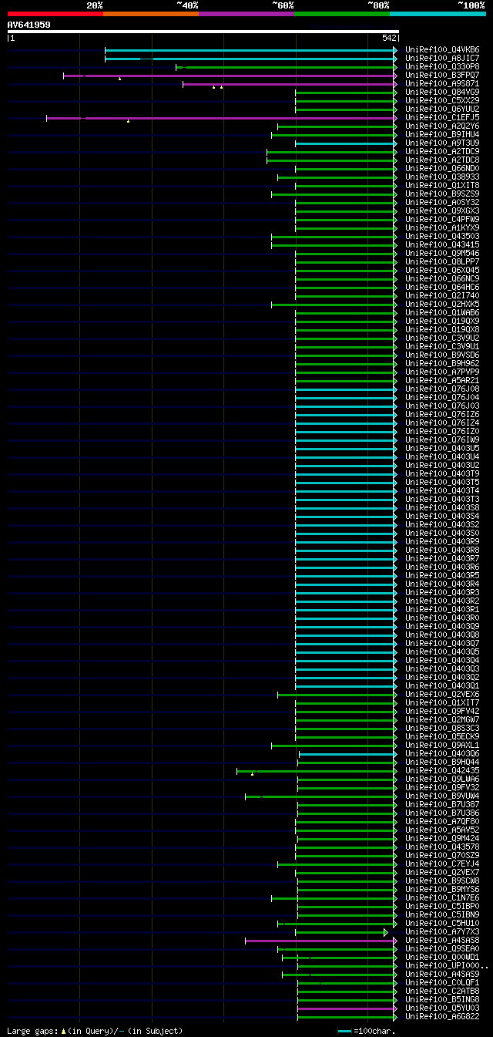Open hit UniRef100_Q9M546
Viewport: 493px width, 1037px height.
pos(442,254)
